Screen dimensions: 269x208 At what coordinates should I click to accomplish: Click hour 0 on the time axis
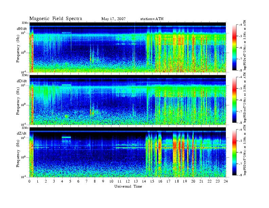30,181
